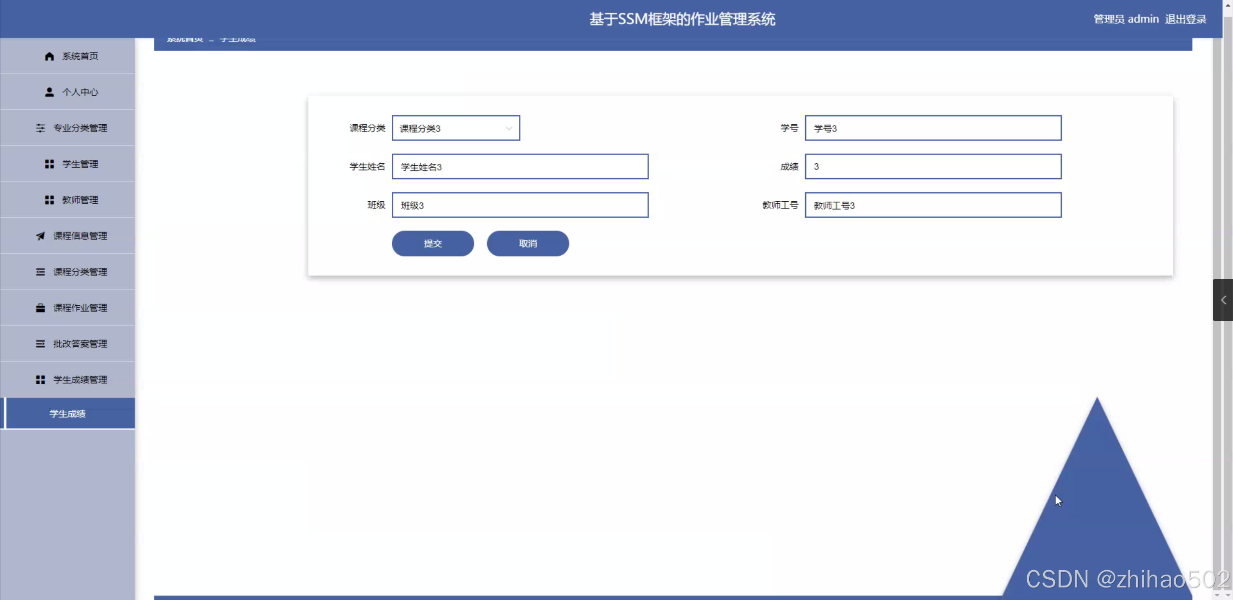This screenshot has width=1233, height=600.
Task: Open the 课程分类 dropdown arrow
Action: (x=508, y=128)
